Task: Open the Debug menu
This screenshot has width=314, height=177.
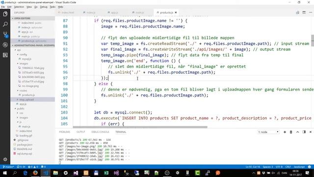Action: [44, 7]
